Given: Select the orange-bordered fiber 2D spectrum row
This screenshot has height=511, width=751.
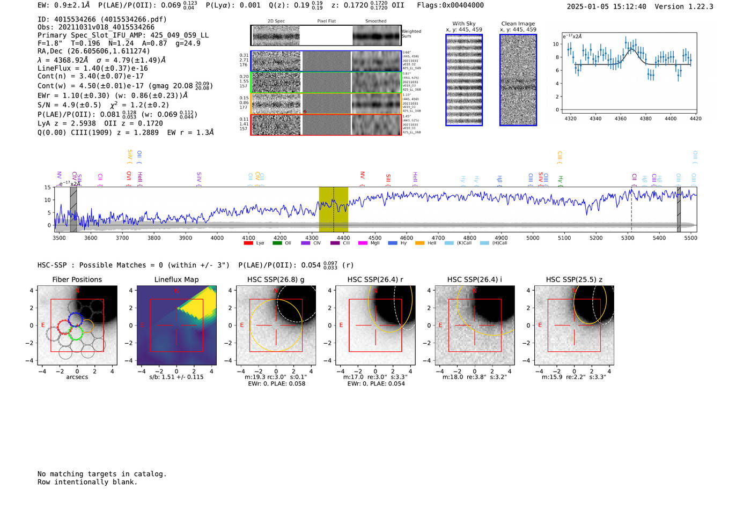Looking at the screenshot, I should click(x=326, y=103).
